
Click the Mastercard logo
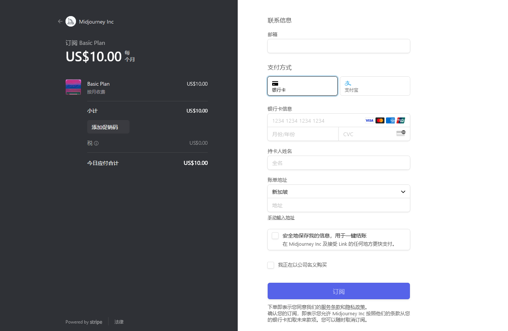[x=380, y=120]
